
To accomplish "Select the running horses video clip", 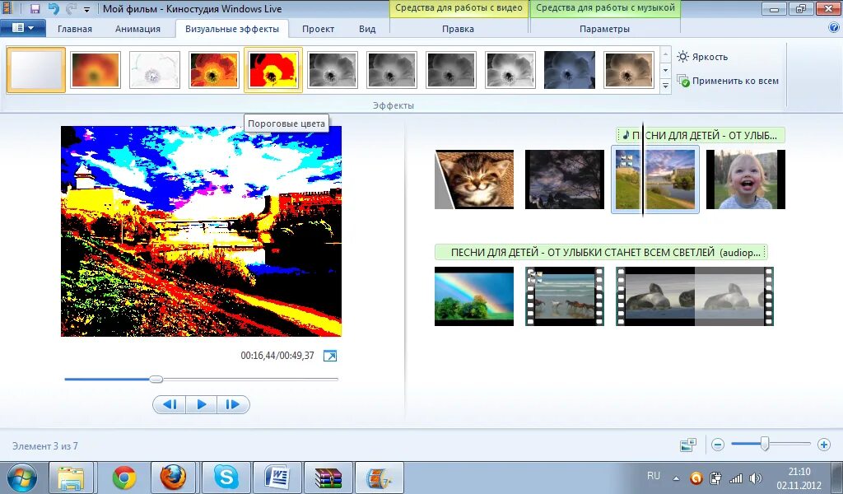I will point(565,296).
